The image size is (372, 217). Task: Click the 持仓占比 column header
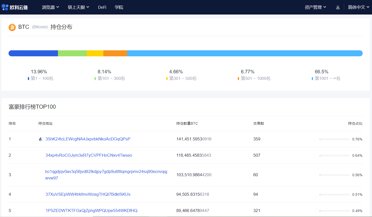pos(355,123)
